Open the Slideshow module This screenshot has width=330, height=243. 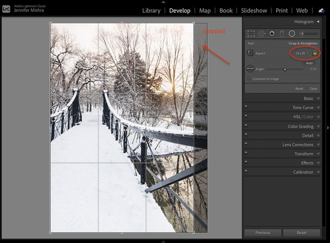(254, 10)
